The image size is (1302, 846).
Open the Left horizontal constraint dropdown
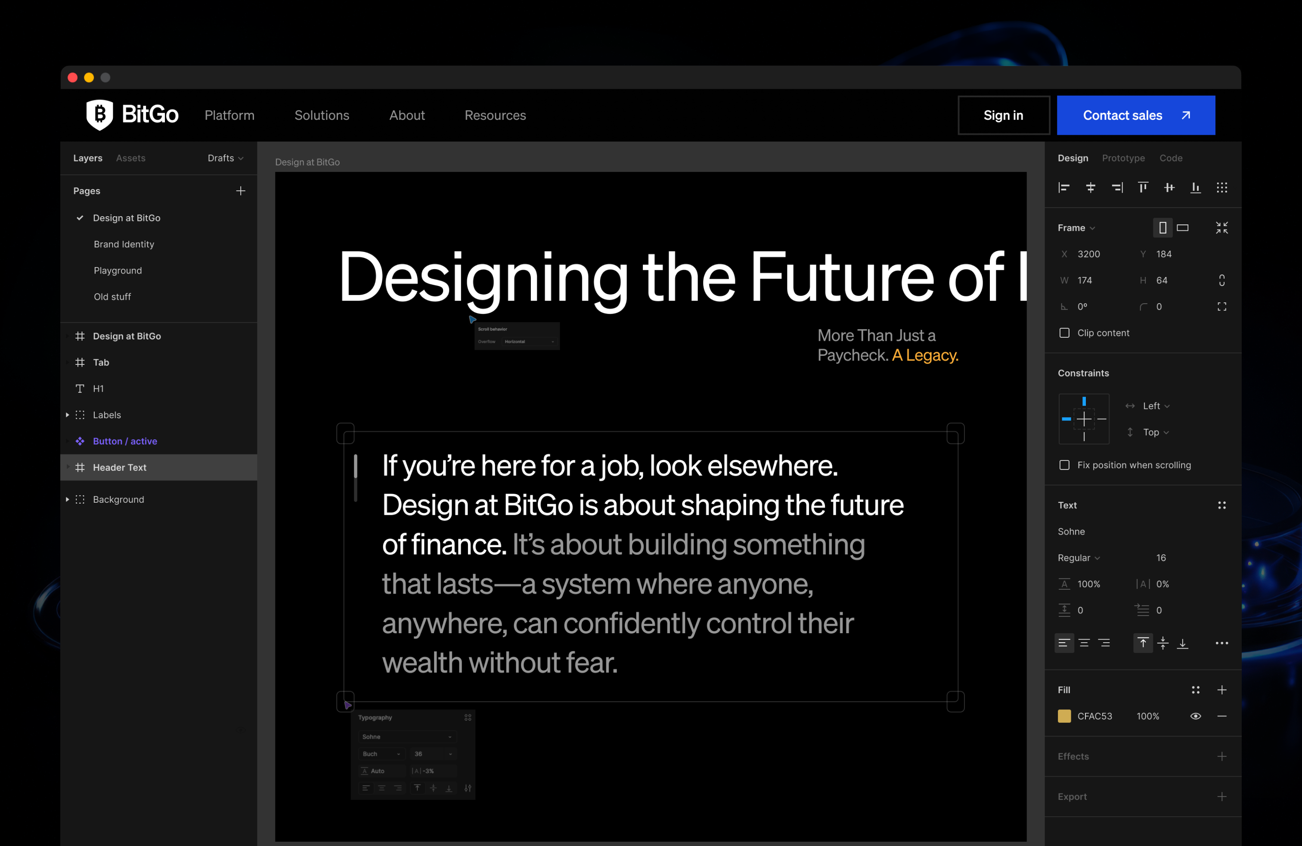pos(1155,405)
